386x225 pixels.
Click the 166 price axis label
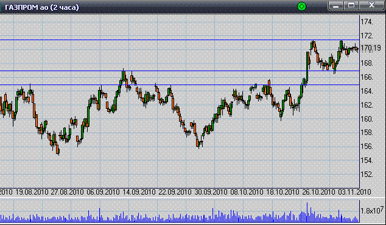367,77
